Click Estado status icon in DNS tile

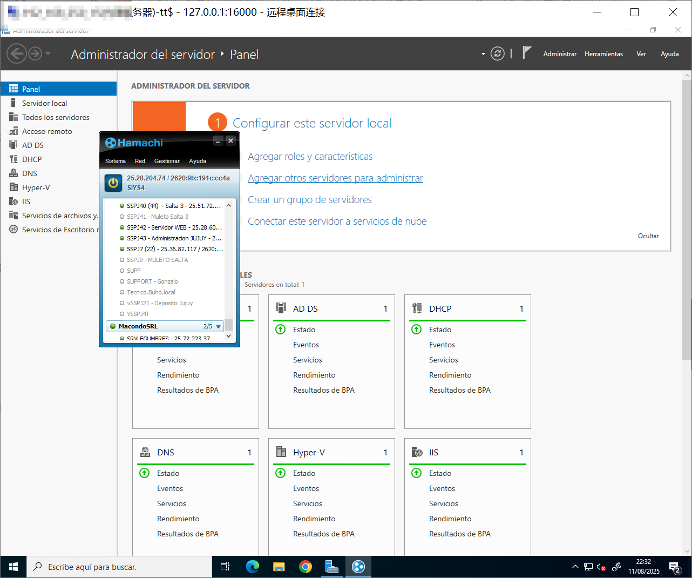tap(145, 473)
